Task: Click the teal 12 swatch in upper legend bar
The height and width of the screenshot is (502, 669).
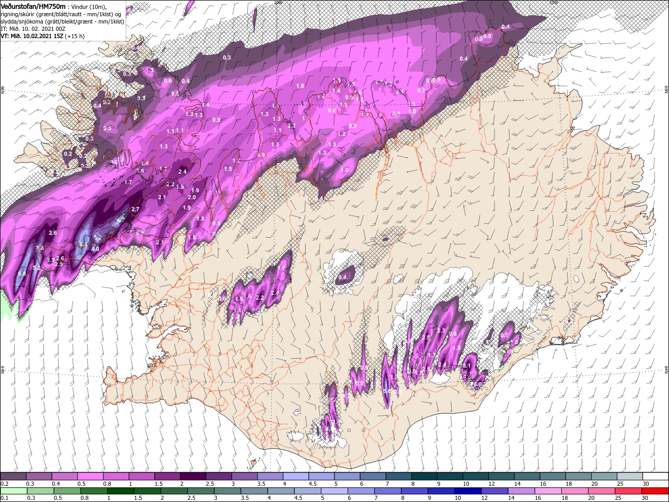Action: click(x=501, y=476)
